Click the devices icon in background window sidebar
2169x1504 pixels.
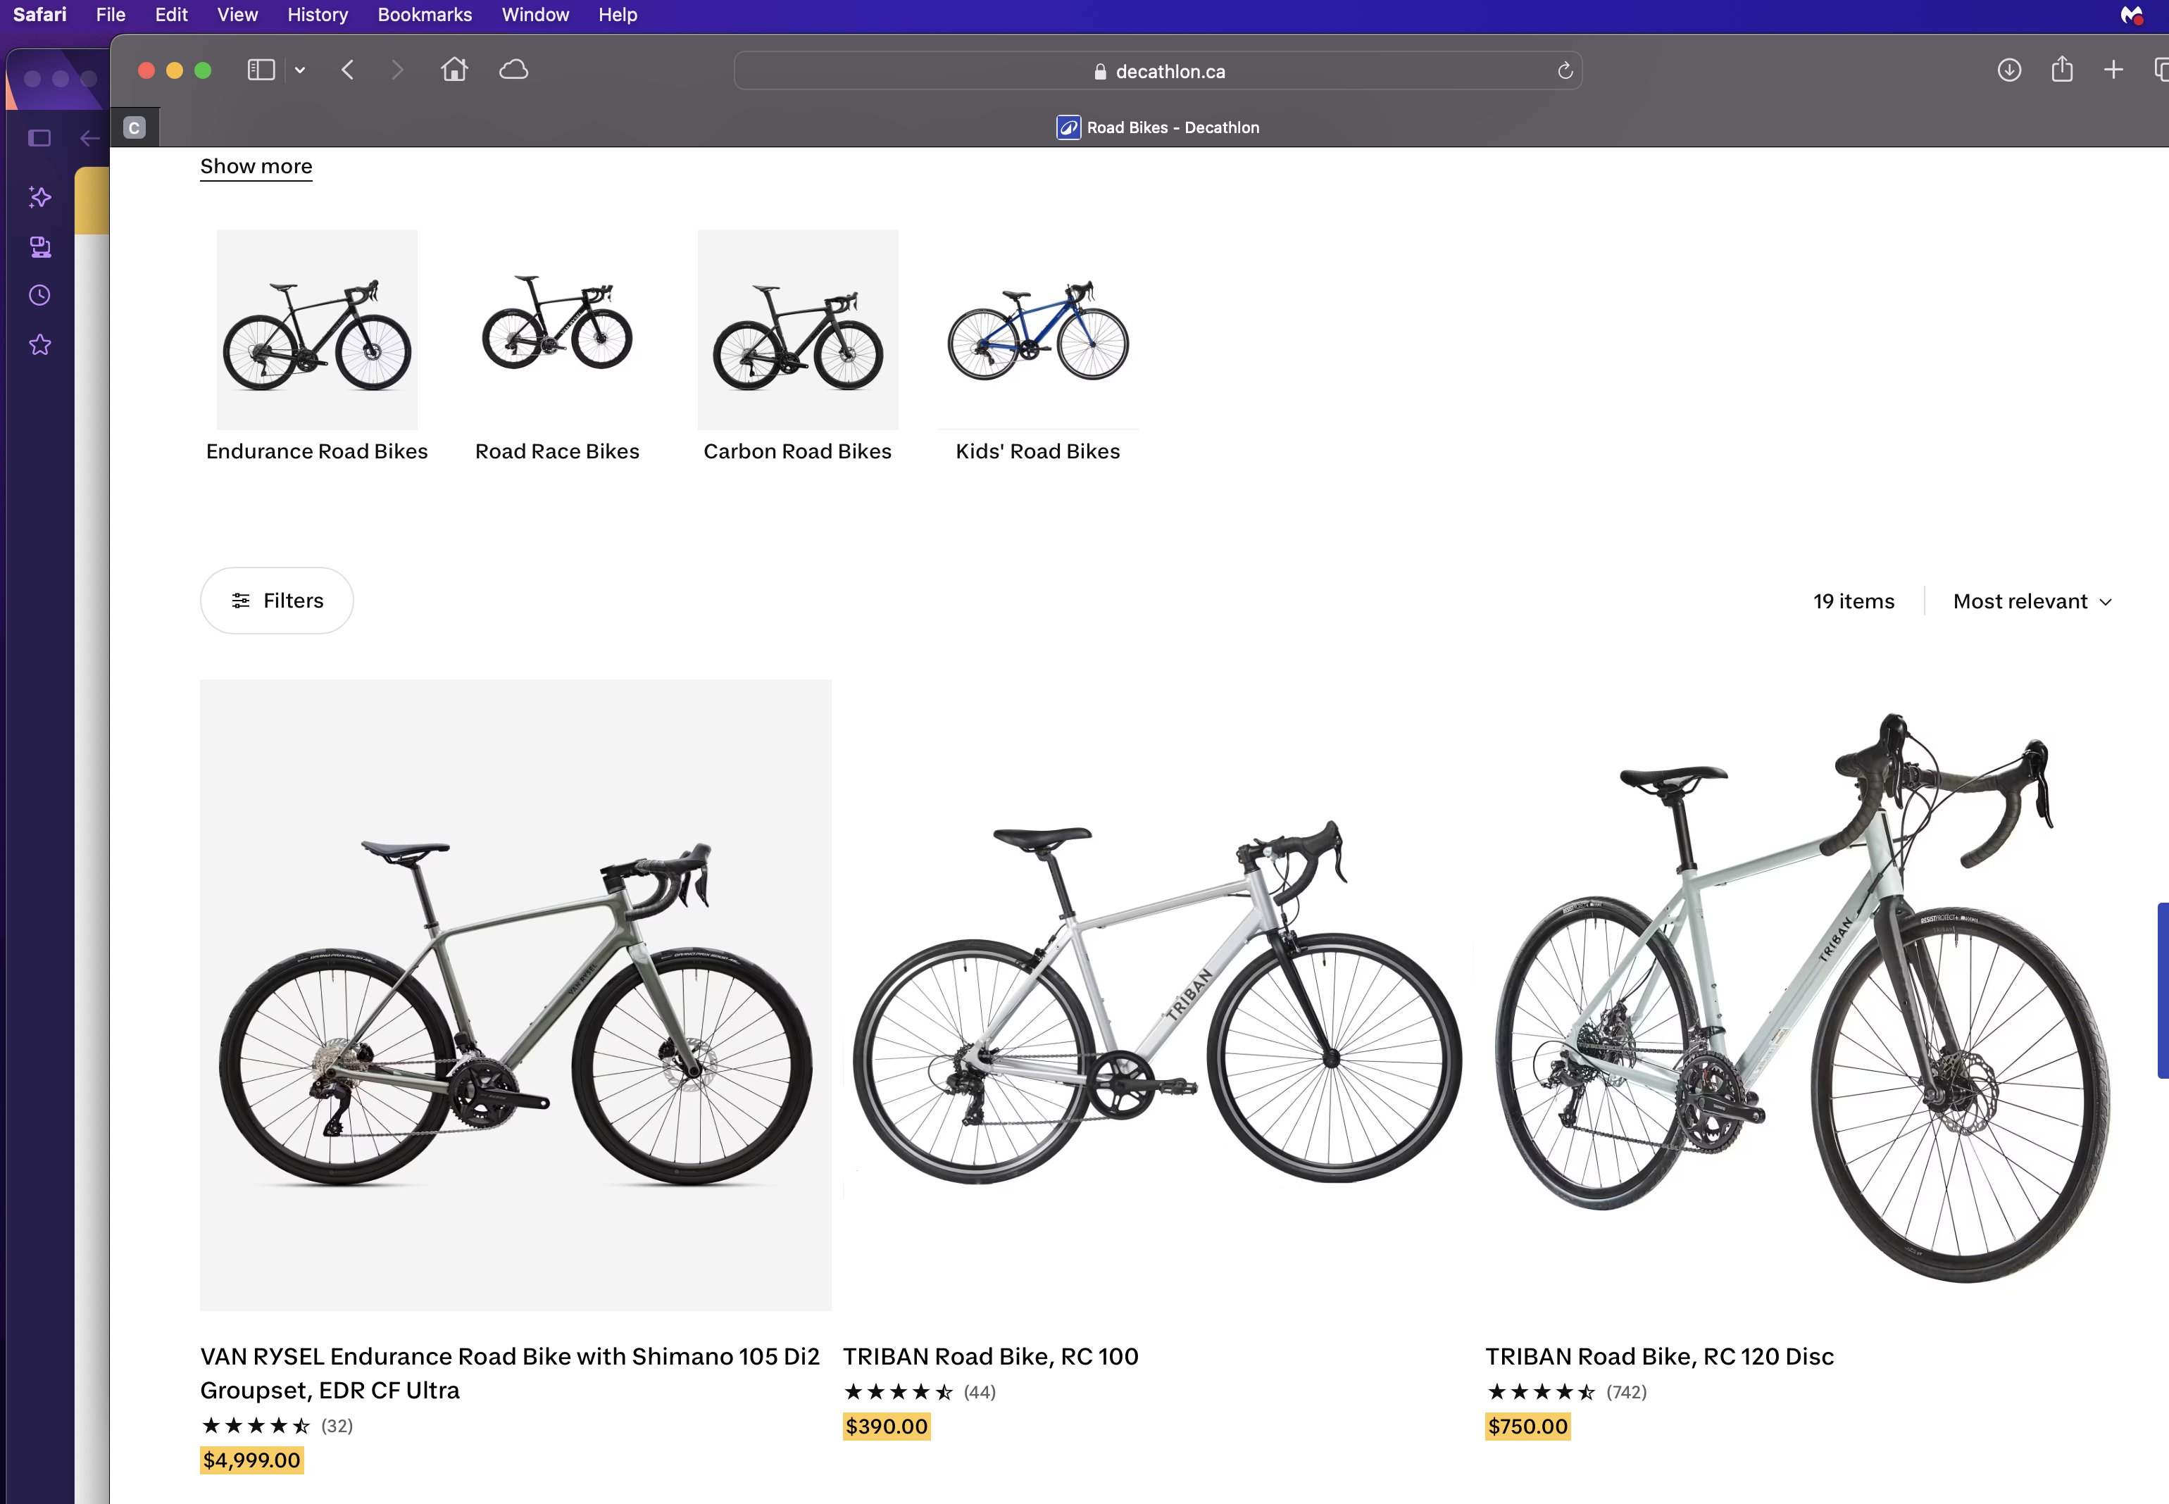39,247
